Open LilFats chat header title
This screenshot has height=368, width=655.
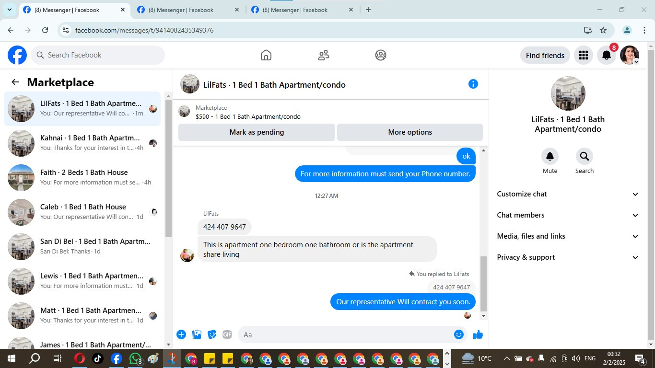pyautogui.click(x=274, y=85)
